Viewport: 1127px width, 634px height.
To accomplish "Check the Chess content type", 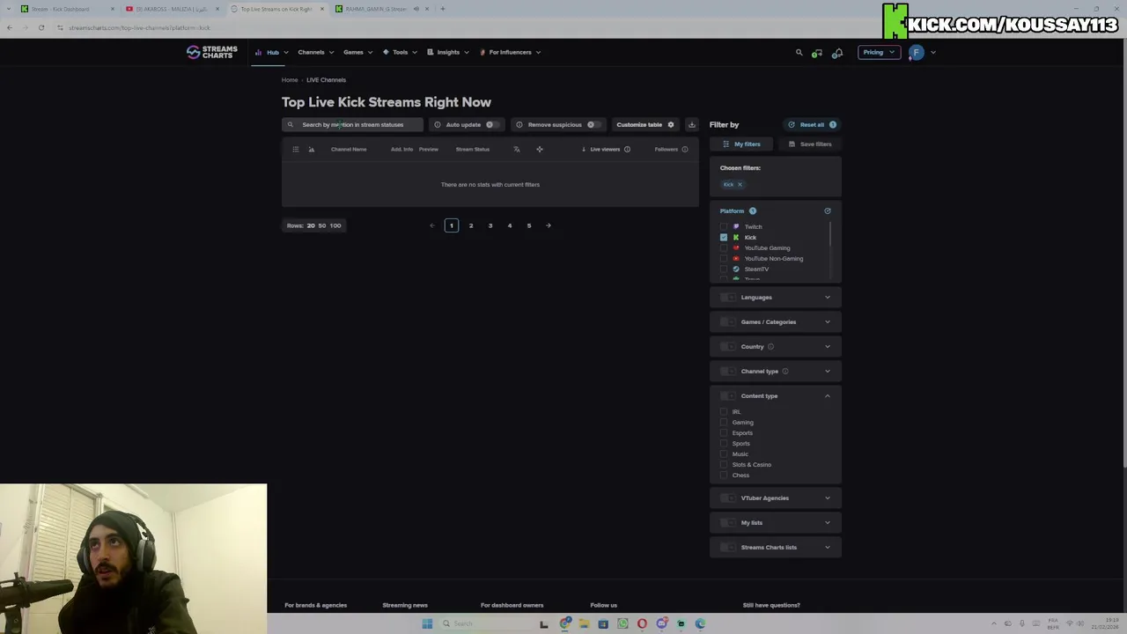I will coord(724,475).
